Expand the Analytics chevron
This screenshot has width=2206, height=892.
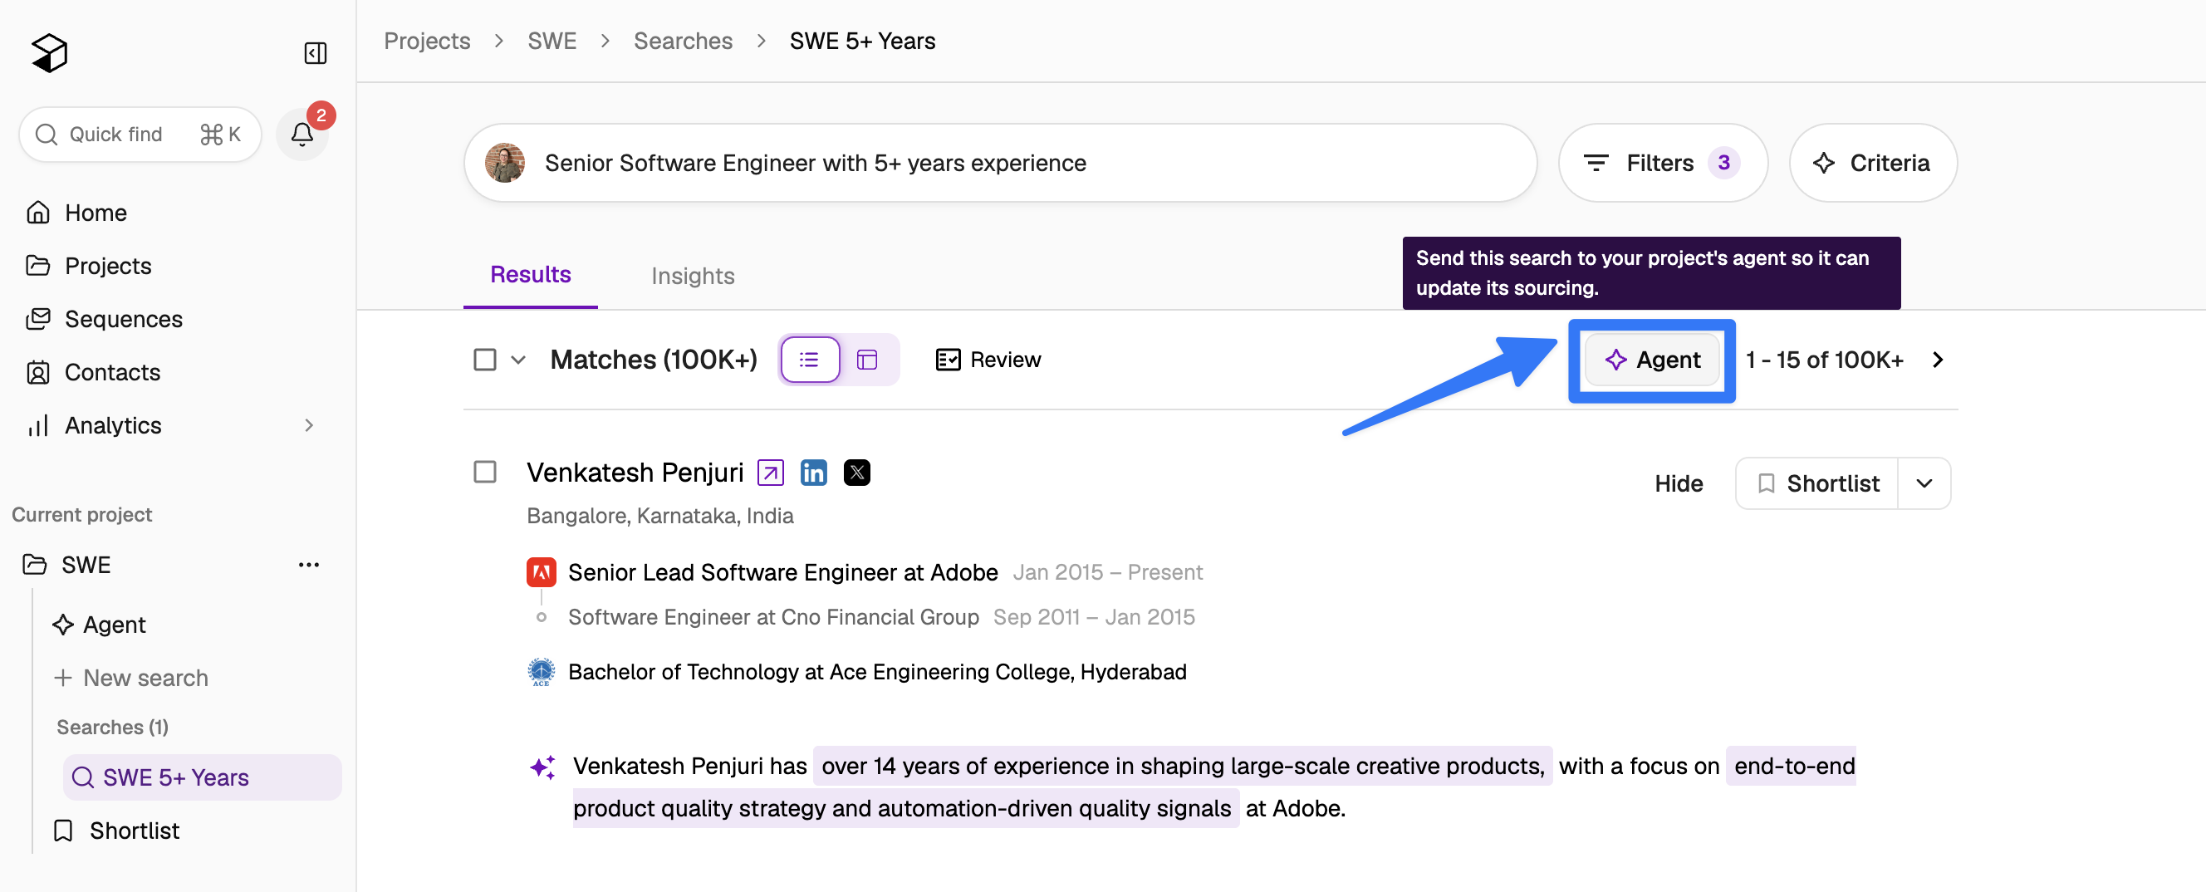point(309,424)
